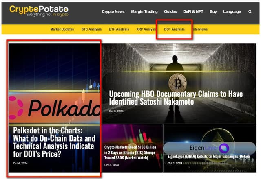261x179 pixels.
Task: Click the Buy menu item
Action: [x=213, y=12]
